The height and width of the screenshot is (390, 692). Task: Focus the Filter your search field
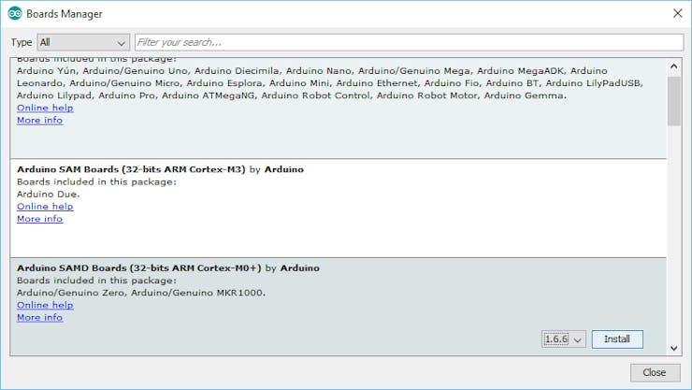(409, 42)
